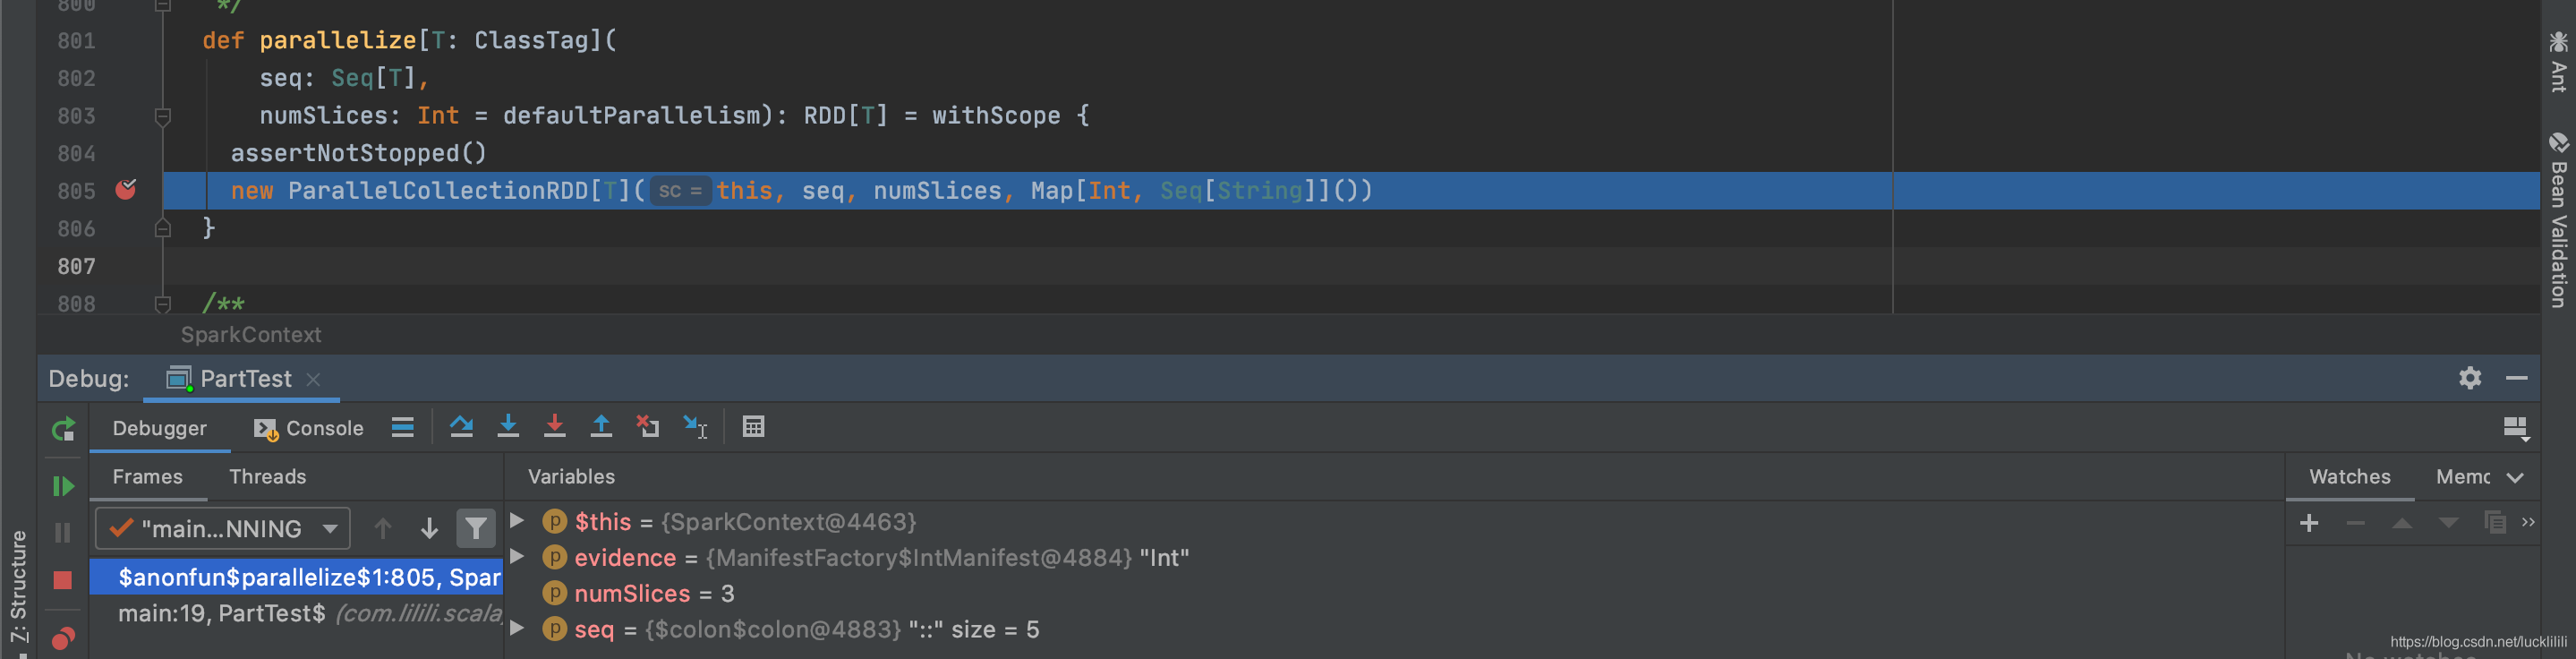Select the numSlices = 3 variable row

[1395, 593]
